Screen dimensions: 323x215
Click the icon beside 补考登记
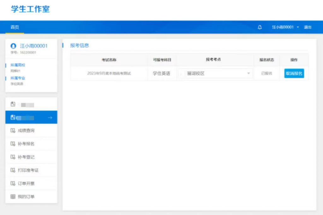click(13, 157)
